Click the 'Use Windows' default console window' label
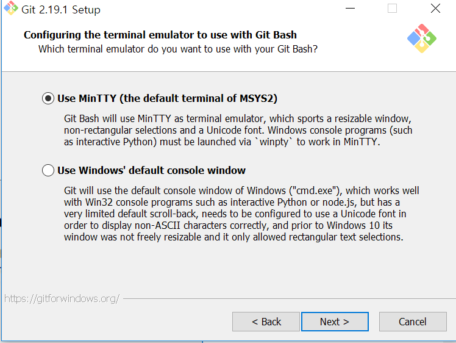This screenshot has width=456, height=343. click(x=151, y=170)
